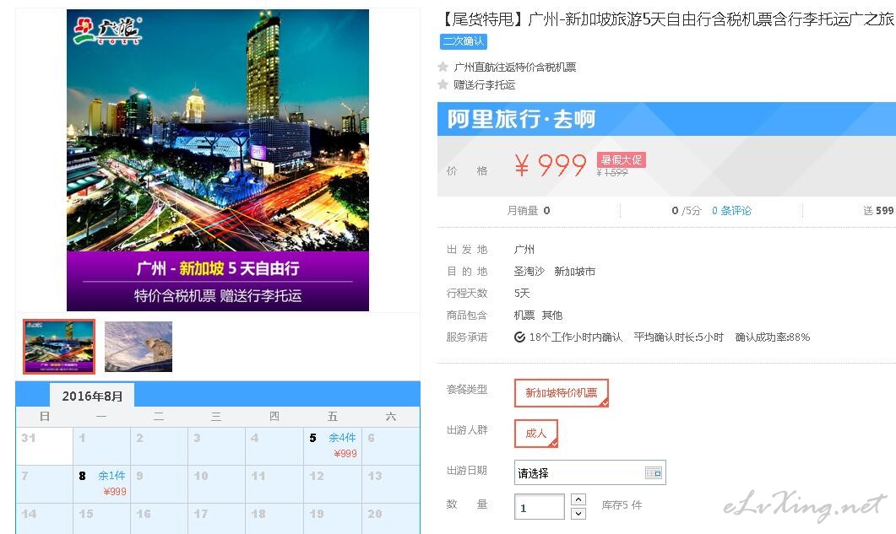
Task: Click the 5天 trip duration value
Action: (522, 293)
